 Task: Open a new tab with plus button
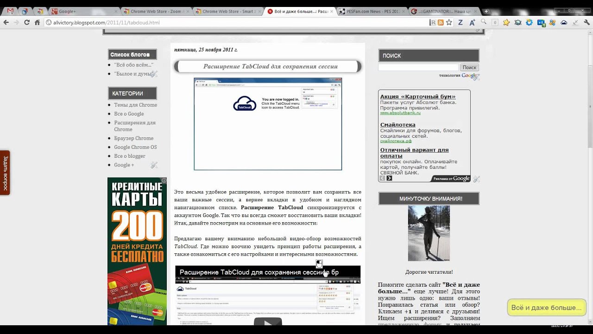click(x=486, y=11)
